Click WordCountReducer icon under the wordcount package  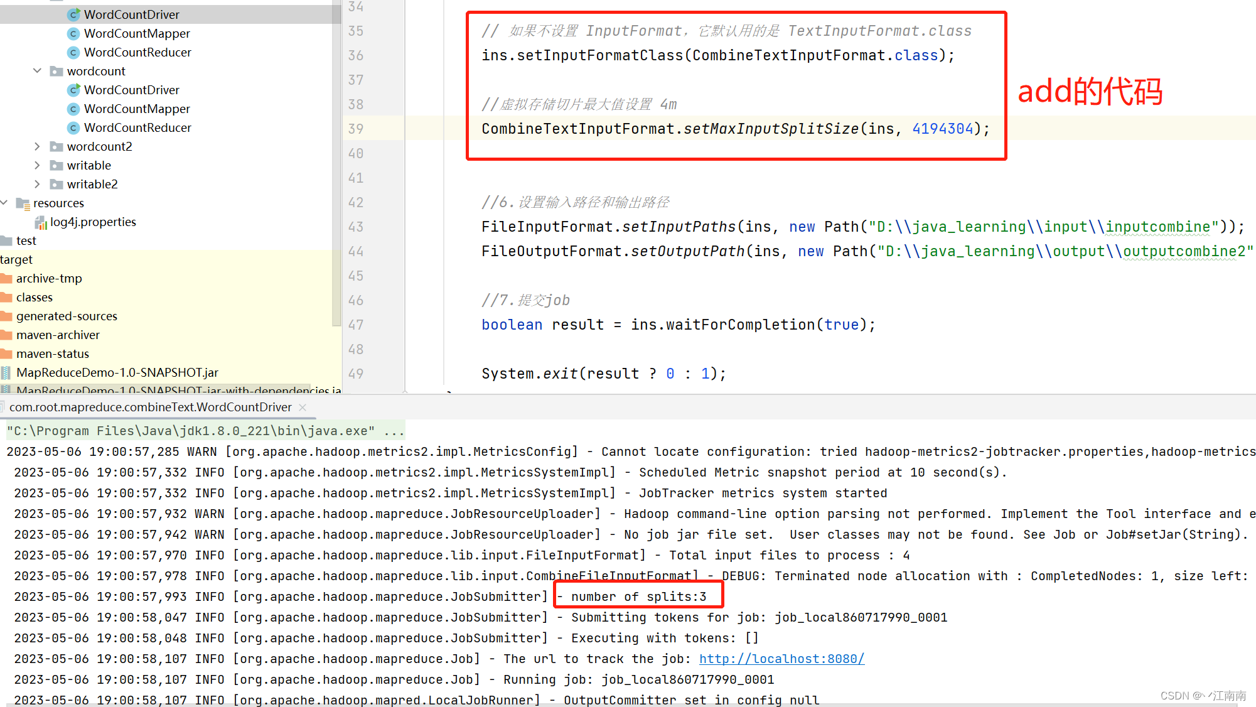(x=73, y=127)
